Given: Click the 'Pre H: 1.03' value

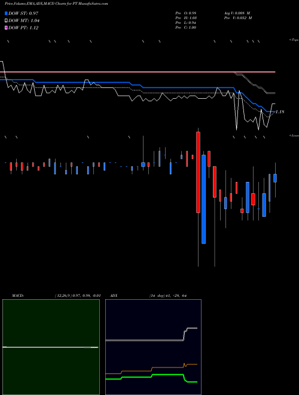Looking at the screenshot, I should 186,18.
